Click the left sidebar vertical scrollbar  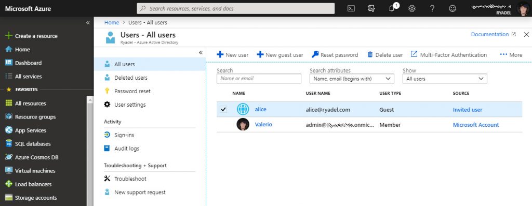90,151
